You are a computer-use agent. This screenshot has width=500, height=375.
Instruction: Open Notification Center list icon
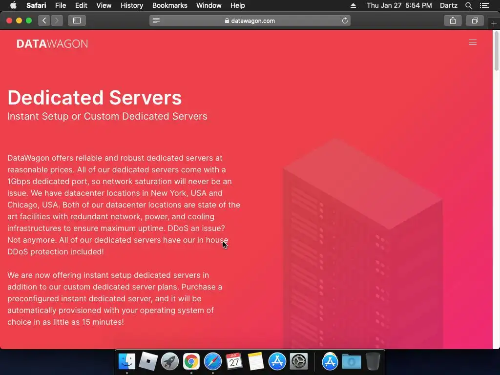pyautogui.click(x=484, y=5)
